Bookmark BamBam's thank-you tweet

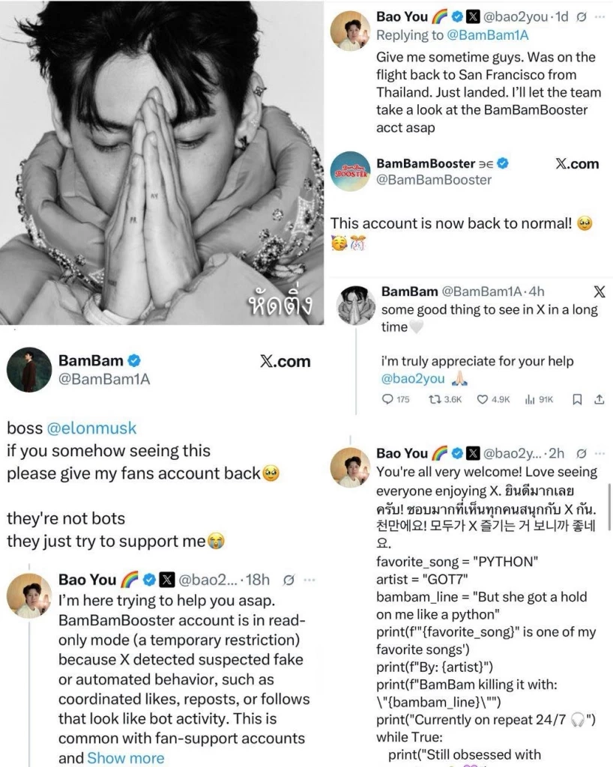pos(577,399)
